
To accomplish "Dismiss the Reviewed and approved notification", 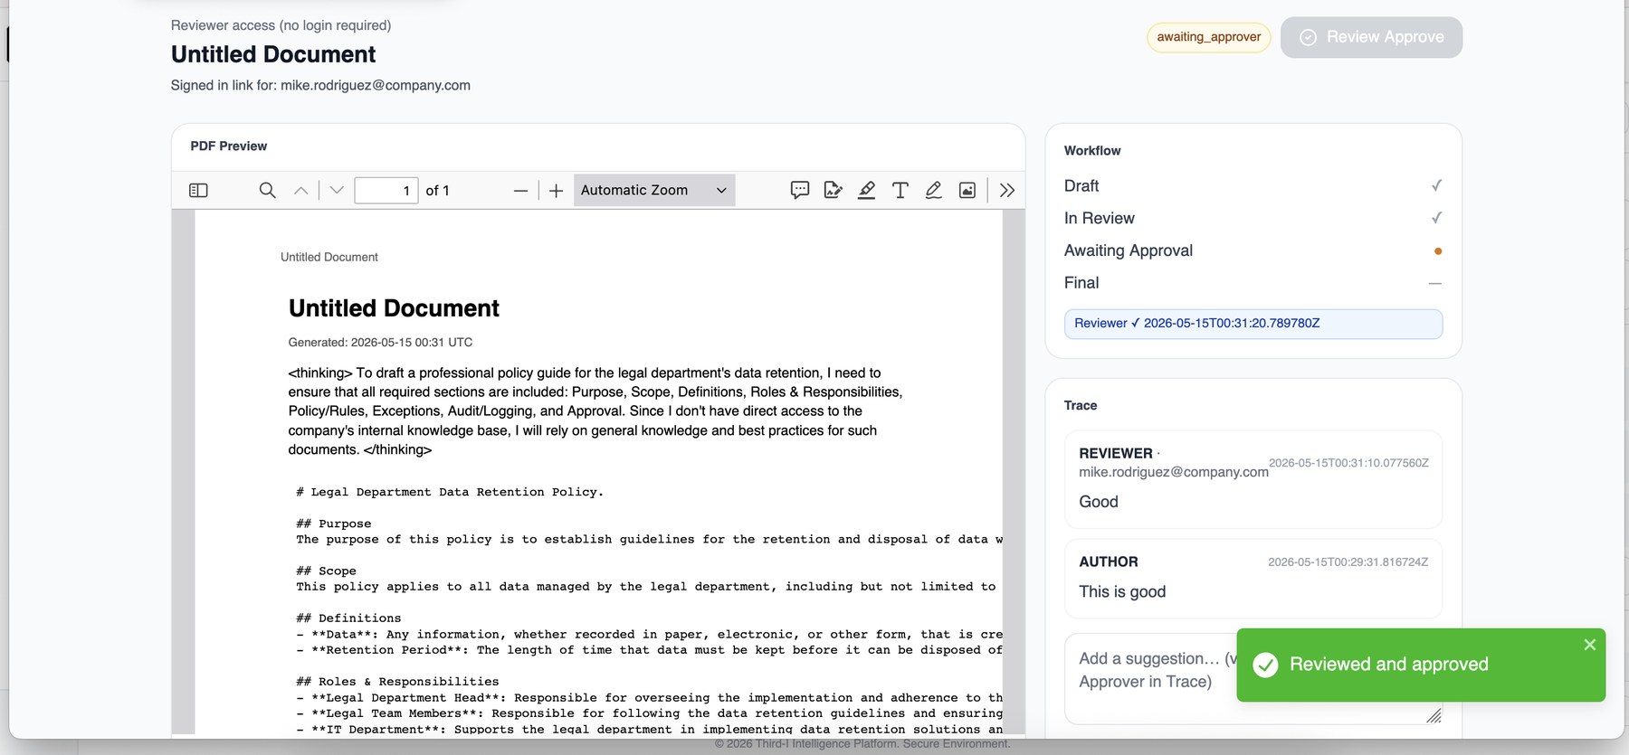I will (1590, 645).
